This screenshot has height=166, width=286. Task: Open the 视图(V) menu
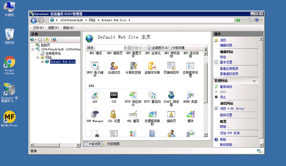pyautogui.click(x=53, y=28)
